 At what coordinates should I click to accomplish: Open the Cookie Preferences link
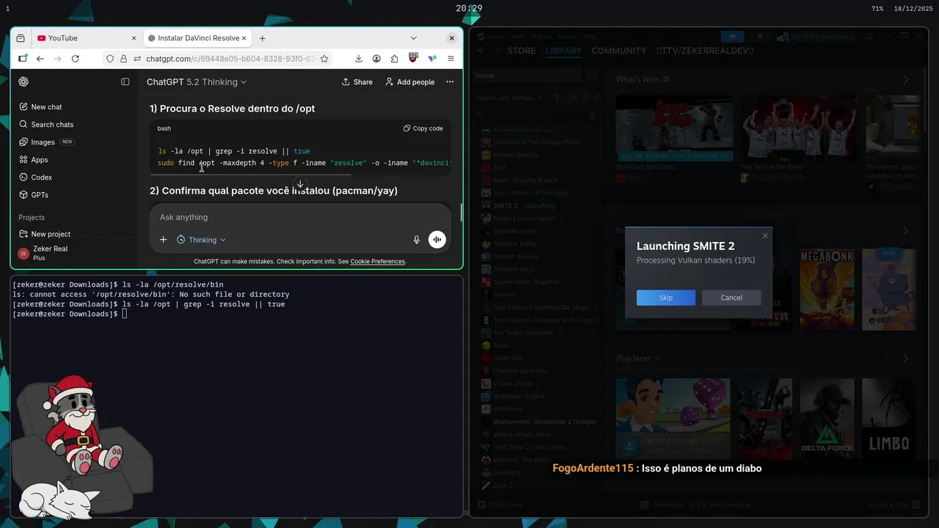377,262
